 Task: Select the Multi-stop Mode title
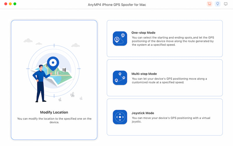tap(144, 74)
